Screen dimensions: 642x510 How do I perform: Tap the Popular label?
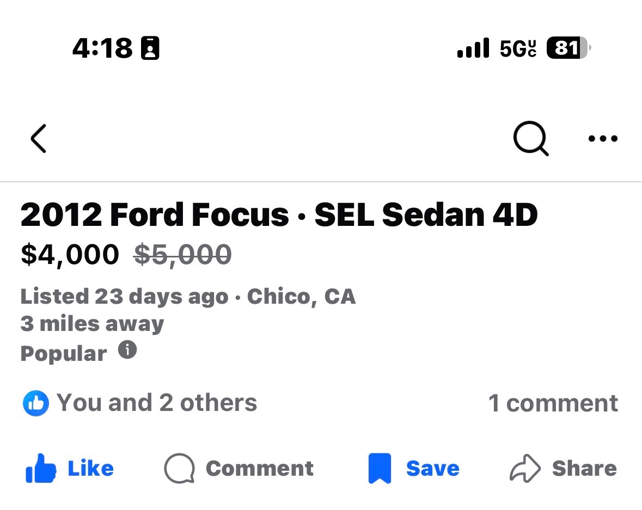pyautogui.click(x=63, y=353)
